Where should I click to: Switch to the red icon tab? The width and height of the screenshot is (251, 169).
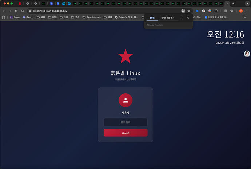pos(20,3)
